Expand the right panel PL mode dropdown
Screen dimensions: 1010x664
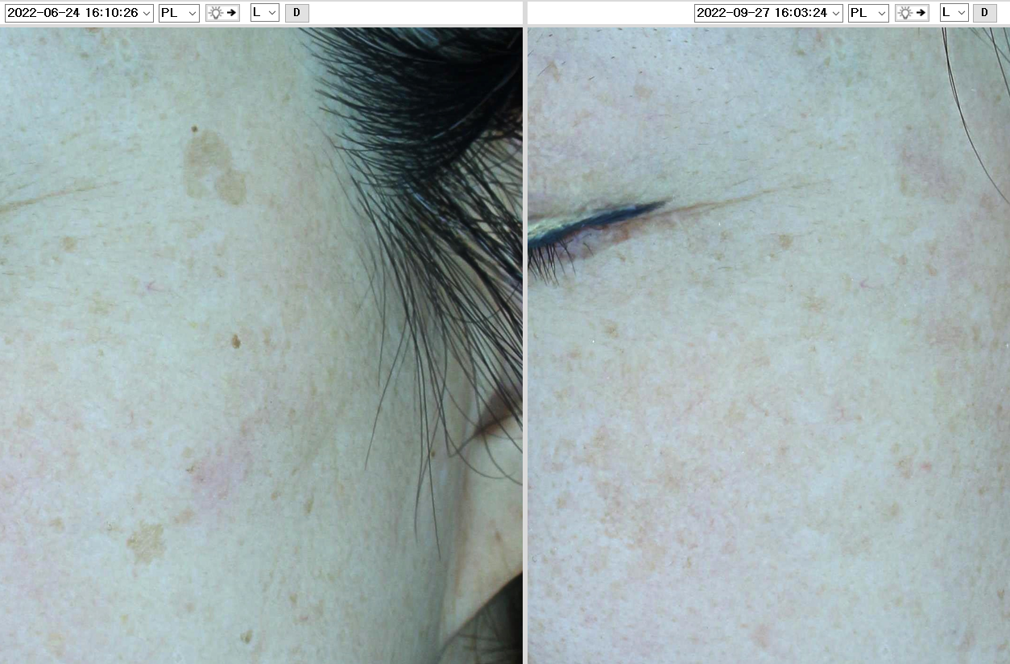tap(868, 13)
